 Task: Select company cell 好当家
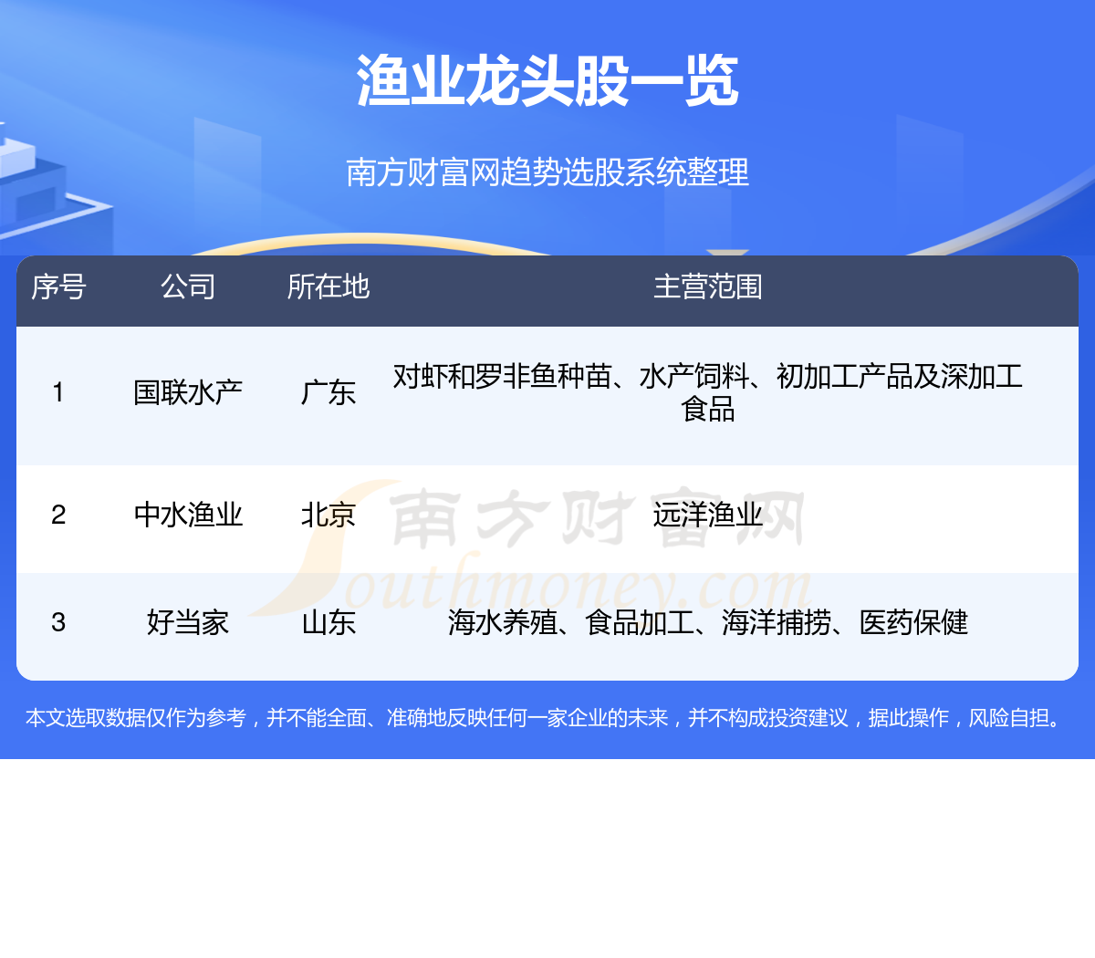pos(188,622)
